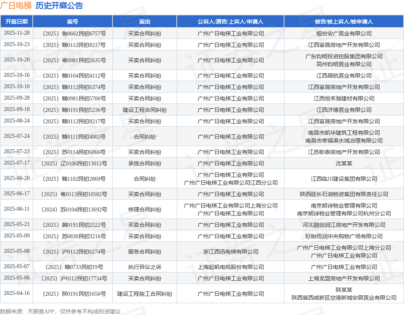Click the 开庭日期 column header

click(x=17, y=22)
